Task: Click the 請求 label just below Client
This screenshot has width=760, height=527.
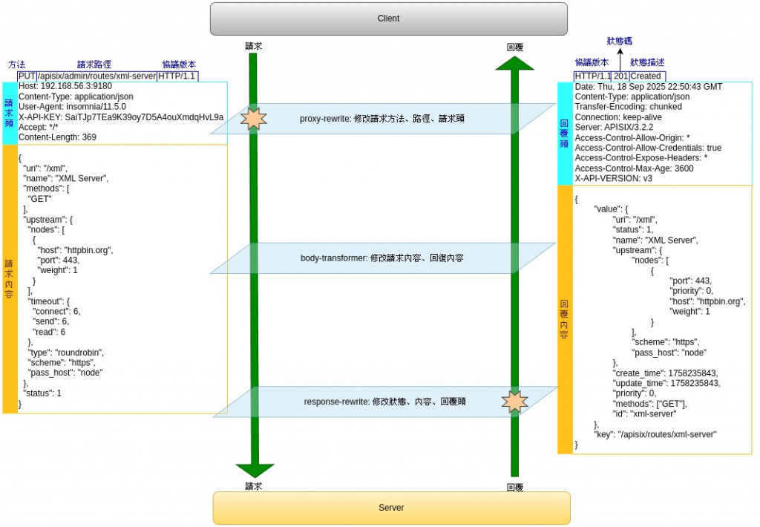Action: tap(254, 46)
